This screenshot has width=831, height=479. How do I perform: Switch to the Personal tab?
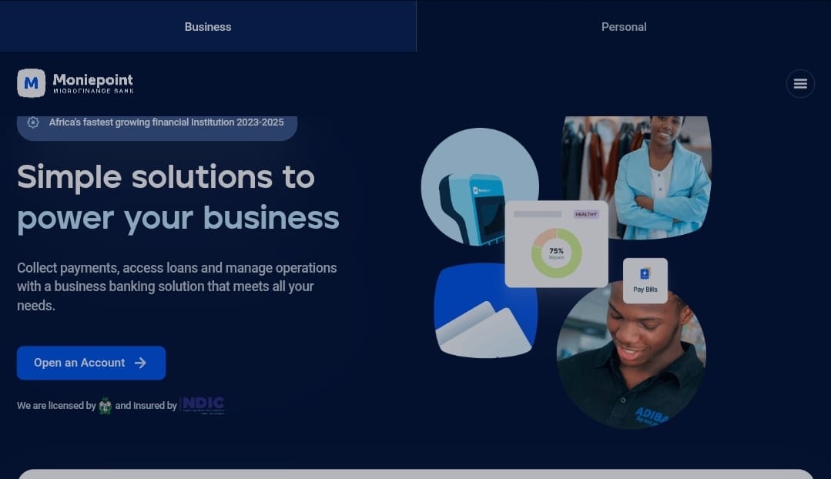[624, 26]
